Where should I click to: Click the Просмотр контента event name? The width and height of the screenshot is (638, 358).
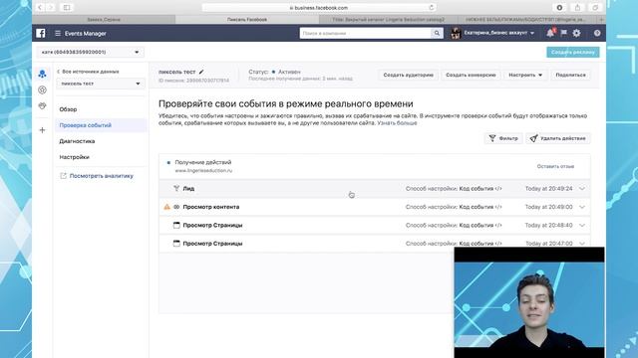[x=210, y=207]
